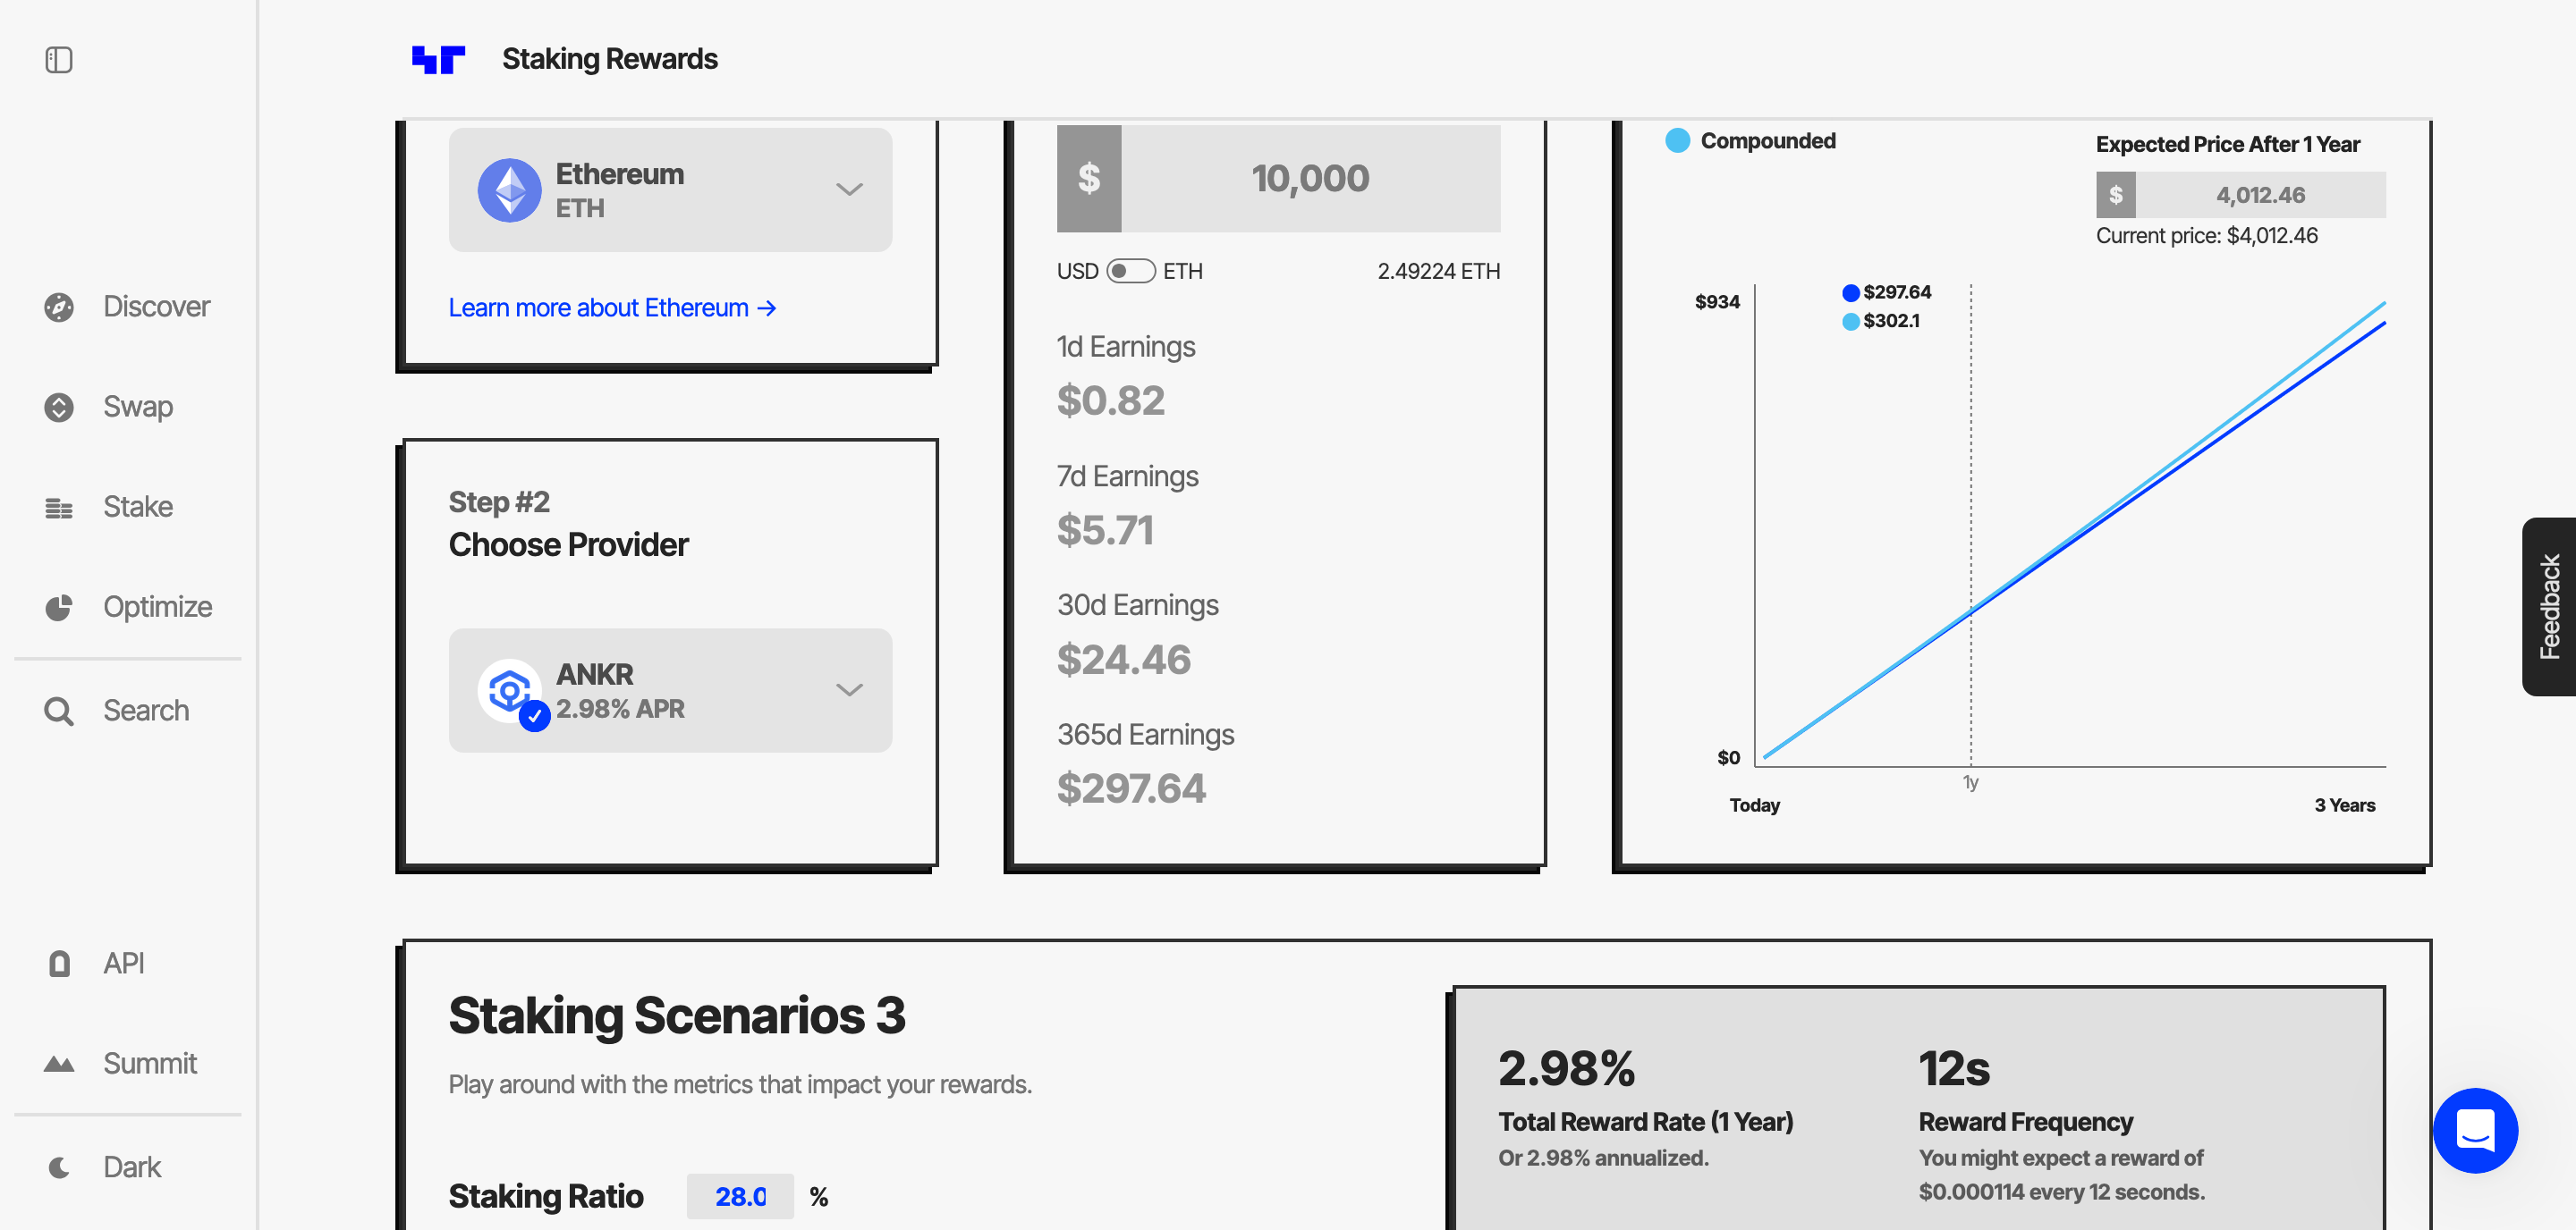This screenshot has height=1230, width=2576.
Task: Enable the Dark mode toggle
Action: [x=130, y=1166]
